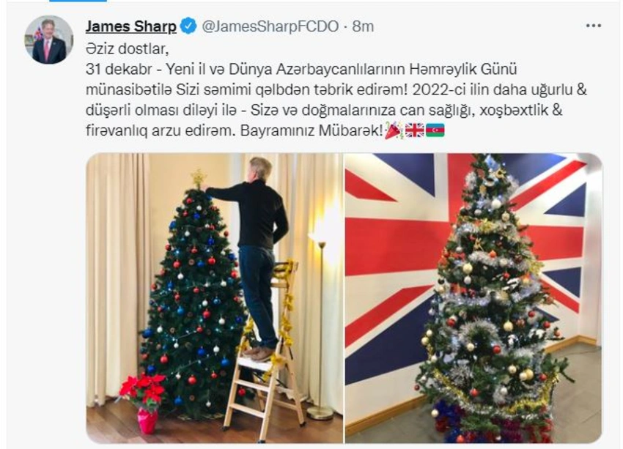Screen dimensions: 623x449
Task: Click the Azerbaijan flag emoji
Action: pyautogui.click(x=435, y=130)
